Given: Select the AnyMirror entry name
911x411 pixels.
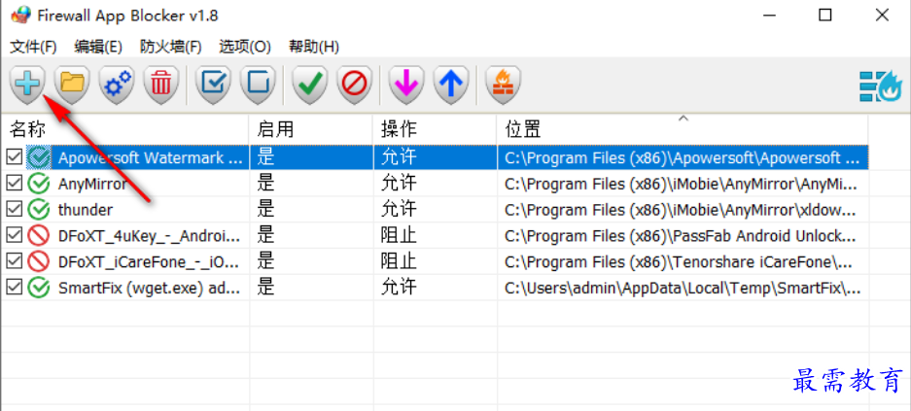Looking at the screenshot, I should pyautogui.click(x=93, y=184).
